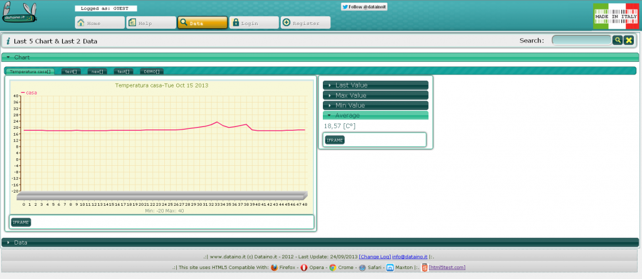Click the Made in Italy badge
The height and width of the screenshot is (279, 642).
coord(614,16)
